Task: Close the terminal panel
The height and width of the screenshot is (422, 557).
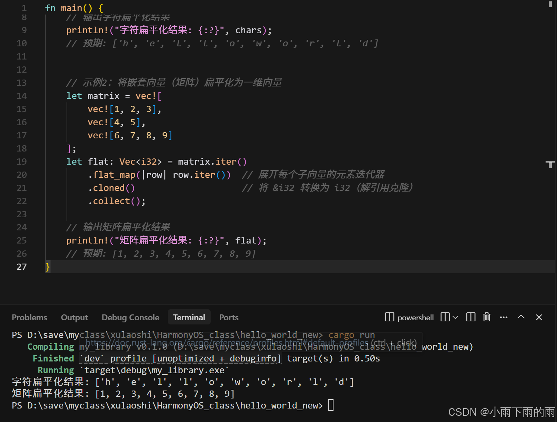Action: pos(539,317)
